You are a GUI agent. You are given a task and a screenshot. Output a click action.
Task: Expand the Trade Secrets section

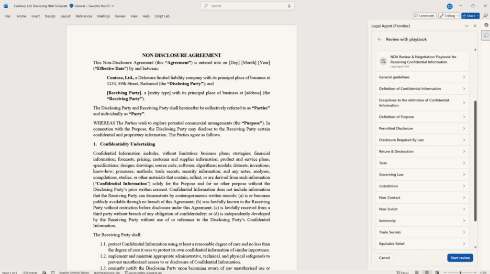click(x=422, y=232)
